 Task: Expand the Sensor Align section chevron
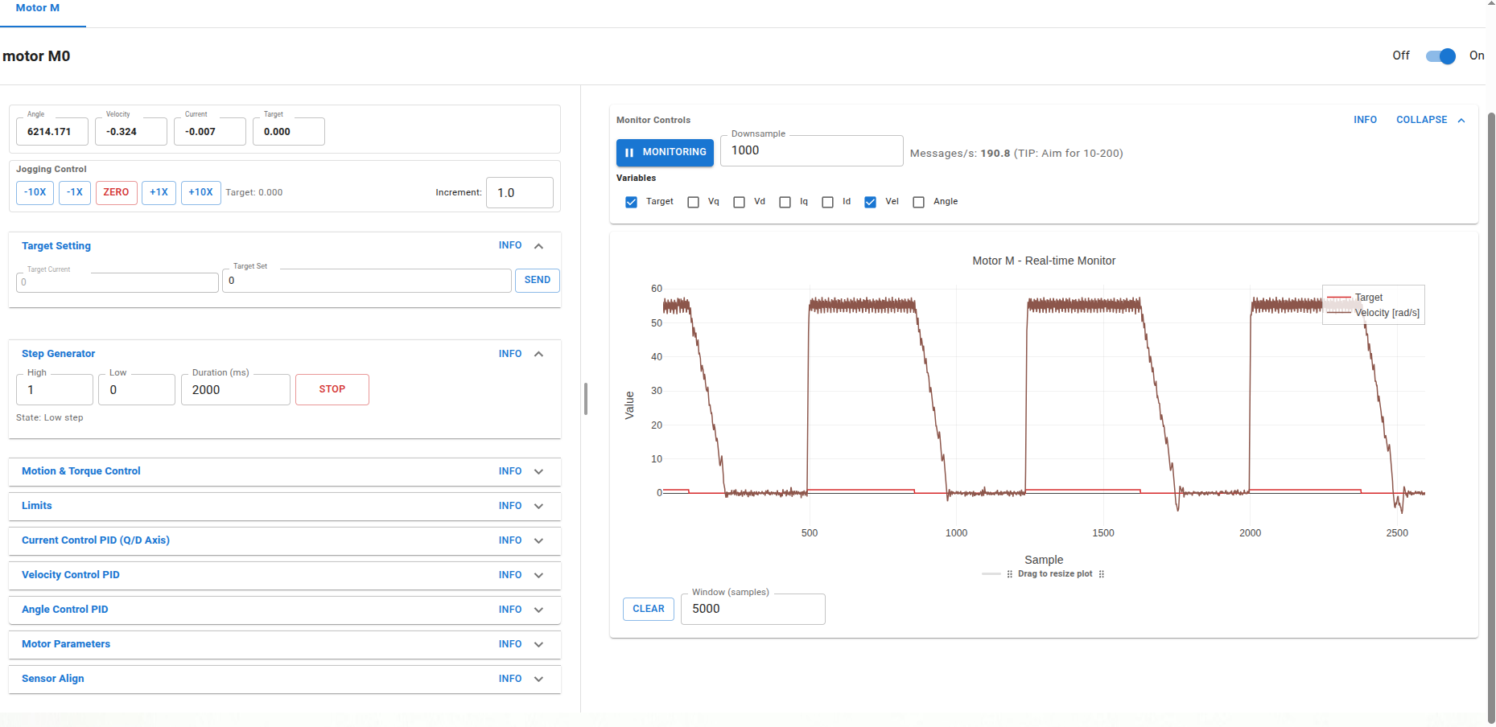538,679
